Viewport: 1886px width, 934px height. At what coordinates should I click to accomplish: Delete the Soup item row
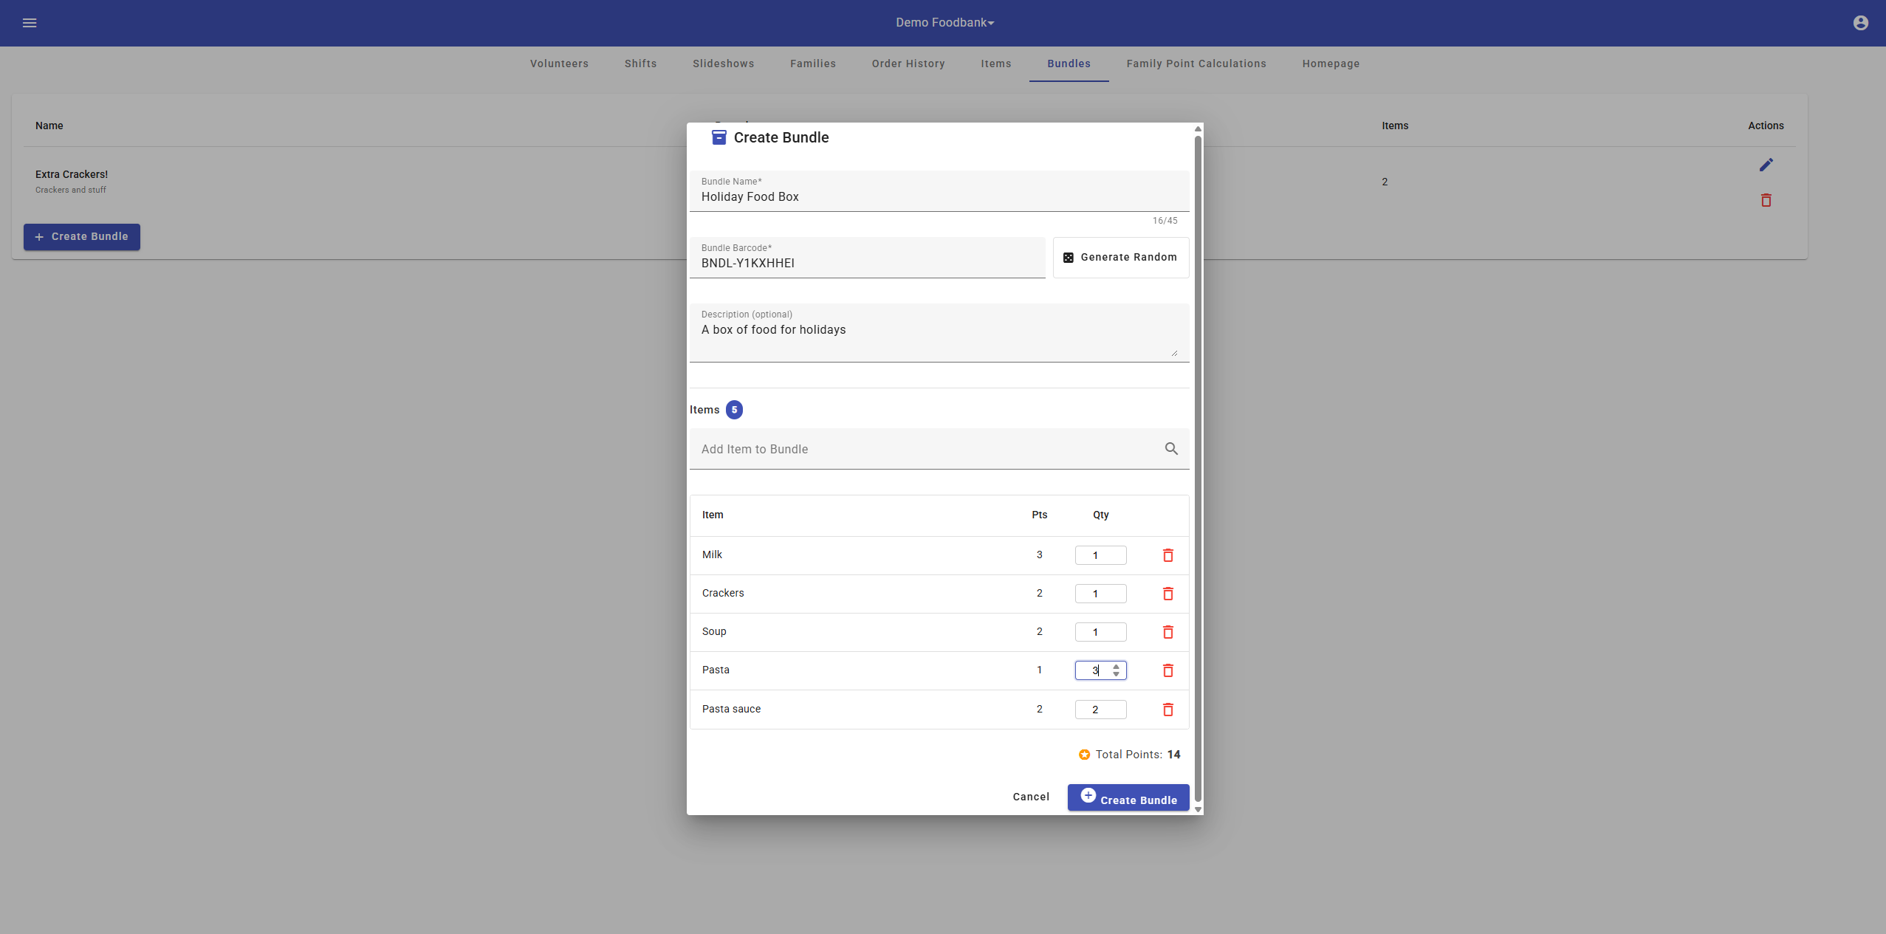click(x=1167, y=632)
